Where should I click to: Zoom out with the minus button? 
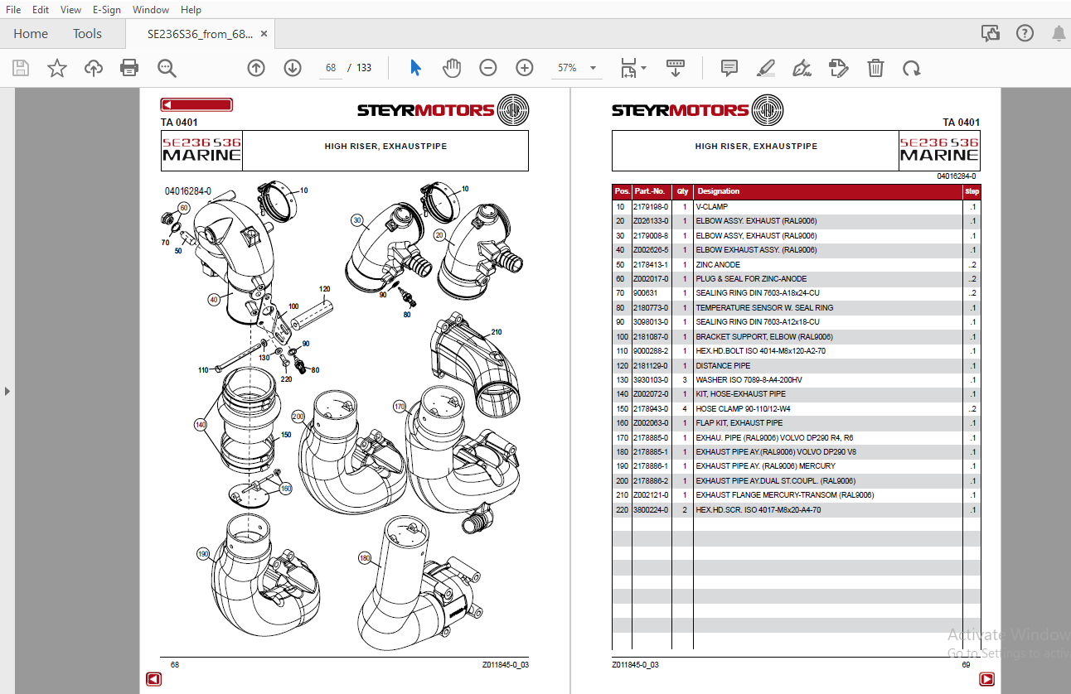(488, 68)
